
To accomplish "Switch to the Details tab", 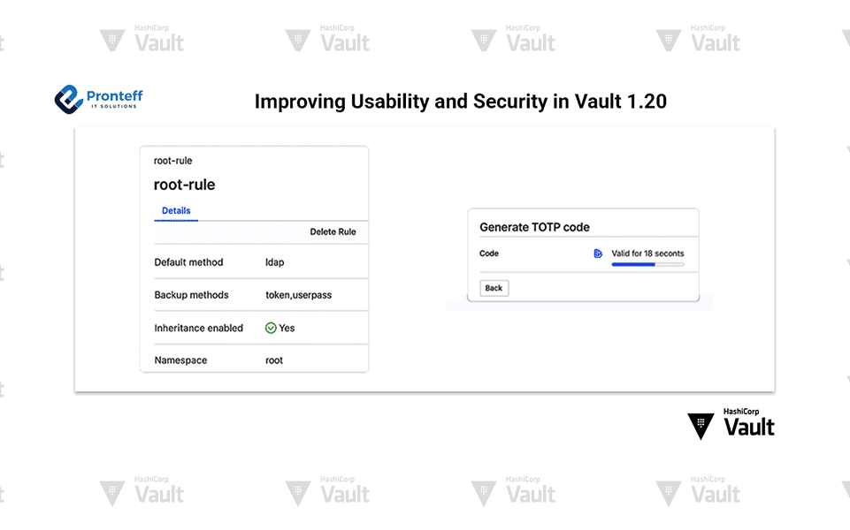I will [x=176, y=211].
